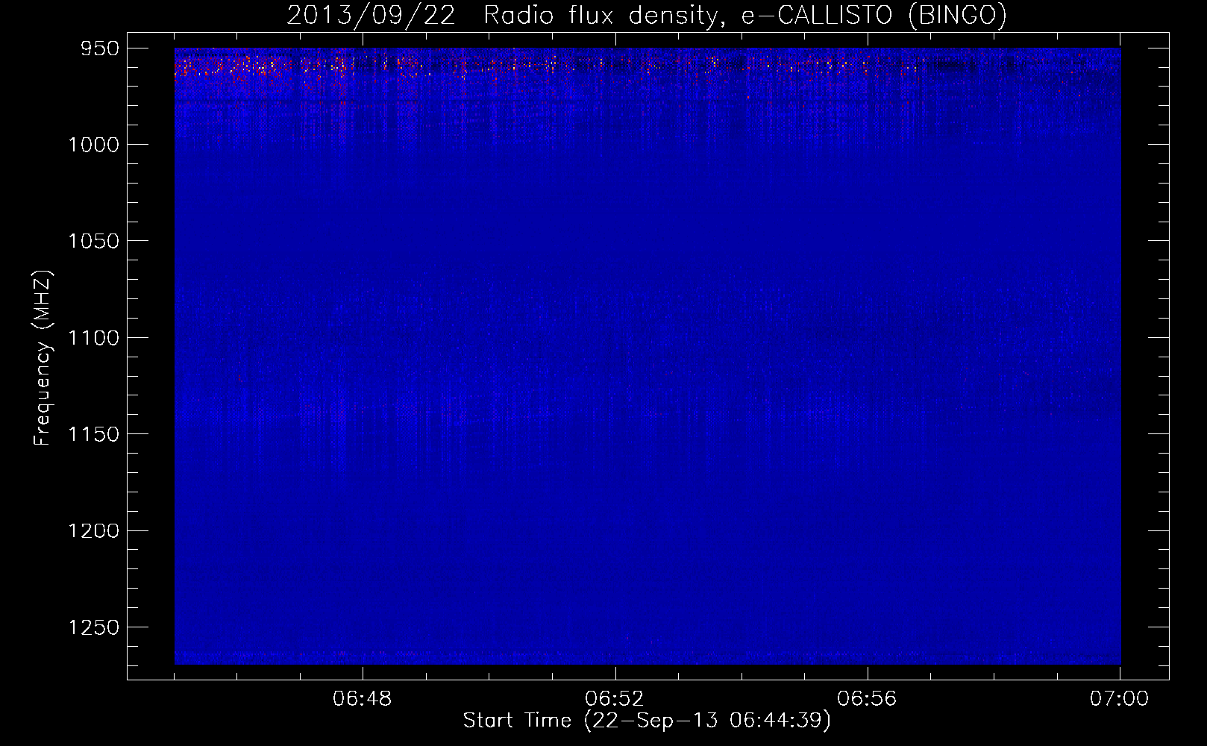Select the 1000 frequency tick label

click(x=94, y=145)
